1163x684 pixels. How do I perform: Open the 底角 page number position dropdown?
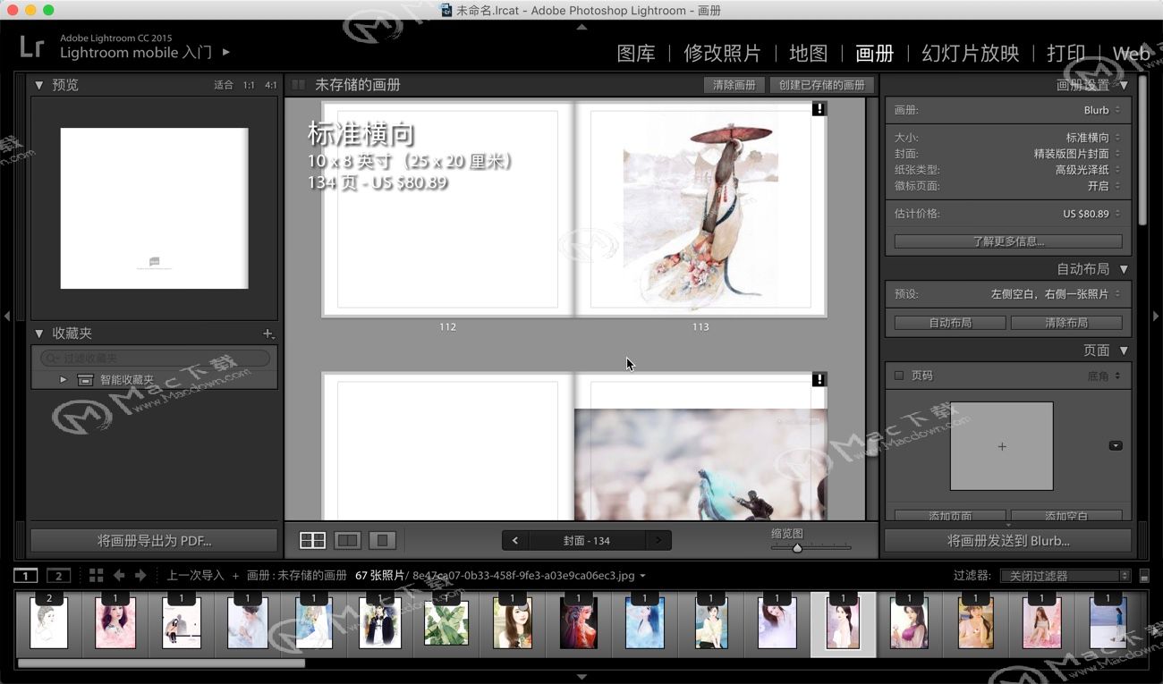pos(1104,376)
